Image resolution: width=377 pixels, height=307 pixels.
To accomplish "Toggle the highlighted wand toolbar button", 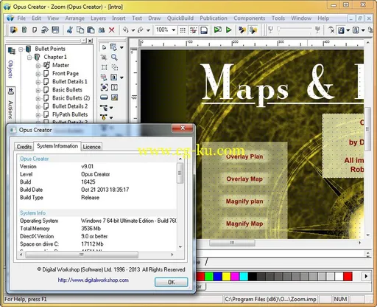I will click(253, 30).
